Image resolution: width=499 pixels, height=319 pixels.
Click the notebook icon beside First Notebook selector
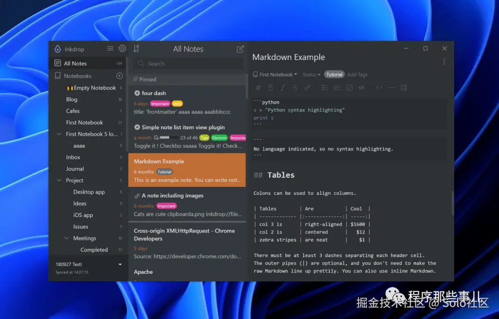[255, 74]
